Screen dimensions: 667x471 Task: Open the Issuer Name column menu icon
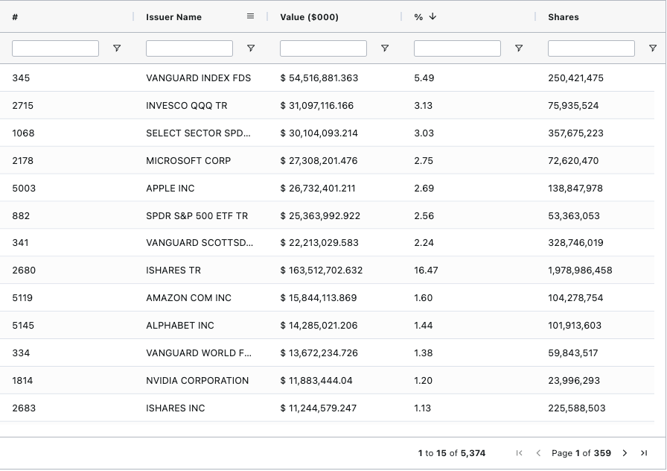click(251, 16)
